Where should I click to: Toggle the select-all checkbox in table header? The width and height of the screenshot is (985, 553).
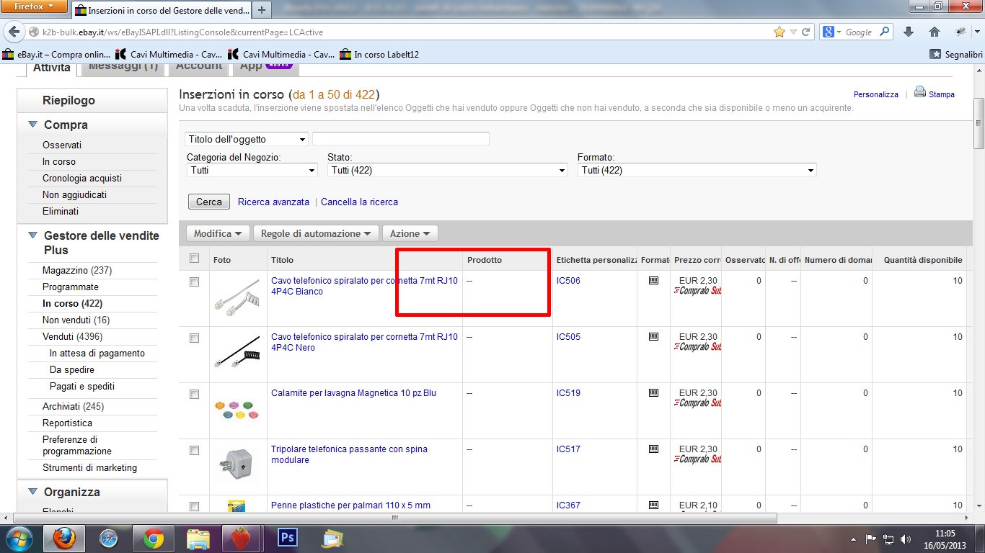point(194,258)
